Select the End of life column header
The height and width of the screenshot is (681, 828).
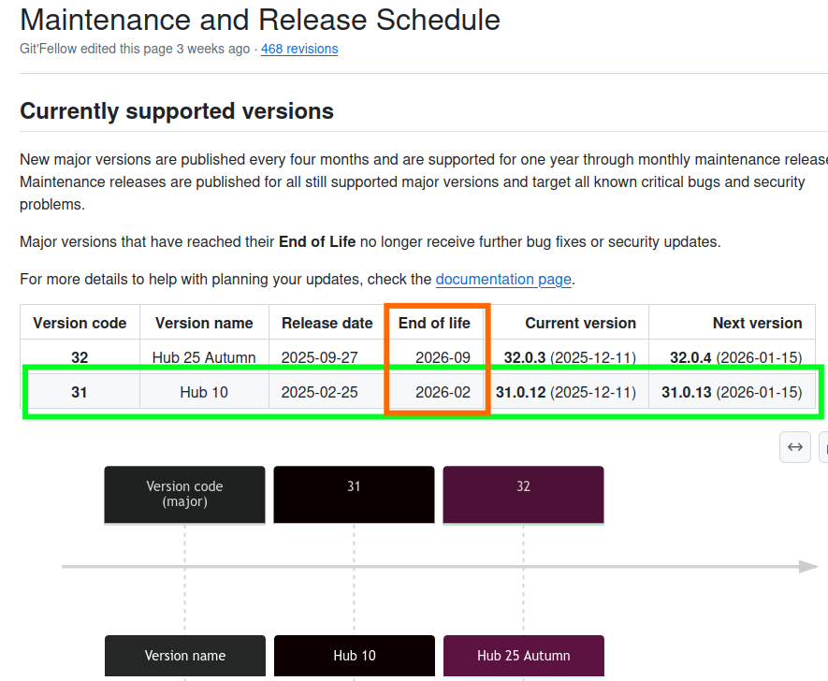pyautogui.click(x=434, y=323)
